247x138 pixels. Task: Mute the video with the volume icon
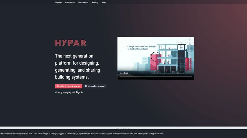[178, 73]
